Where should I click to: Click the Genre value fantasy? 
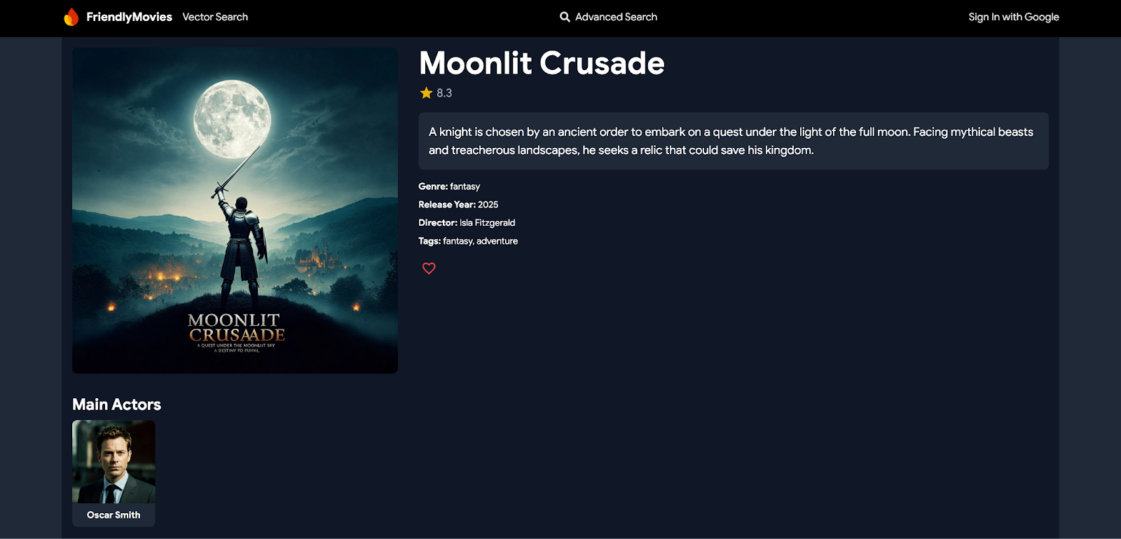(x=465, y=186)
